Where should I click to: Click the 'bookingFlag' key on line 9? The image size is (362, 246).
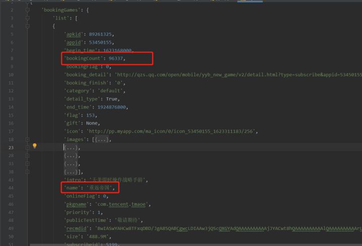82,67
